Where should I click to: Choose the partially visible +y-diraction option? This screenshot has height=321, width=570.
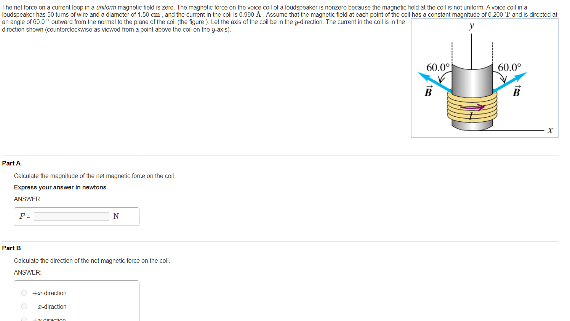click(x=24, y=319)
